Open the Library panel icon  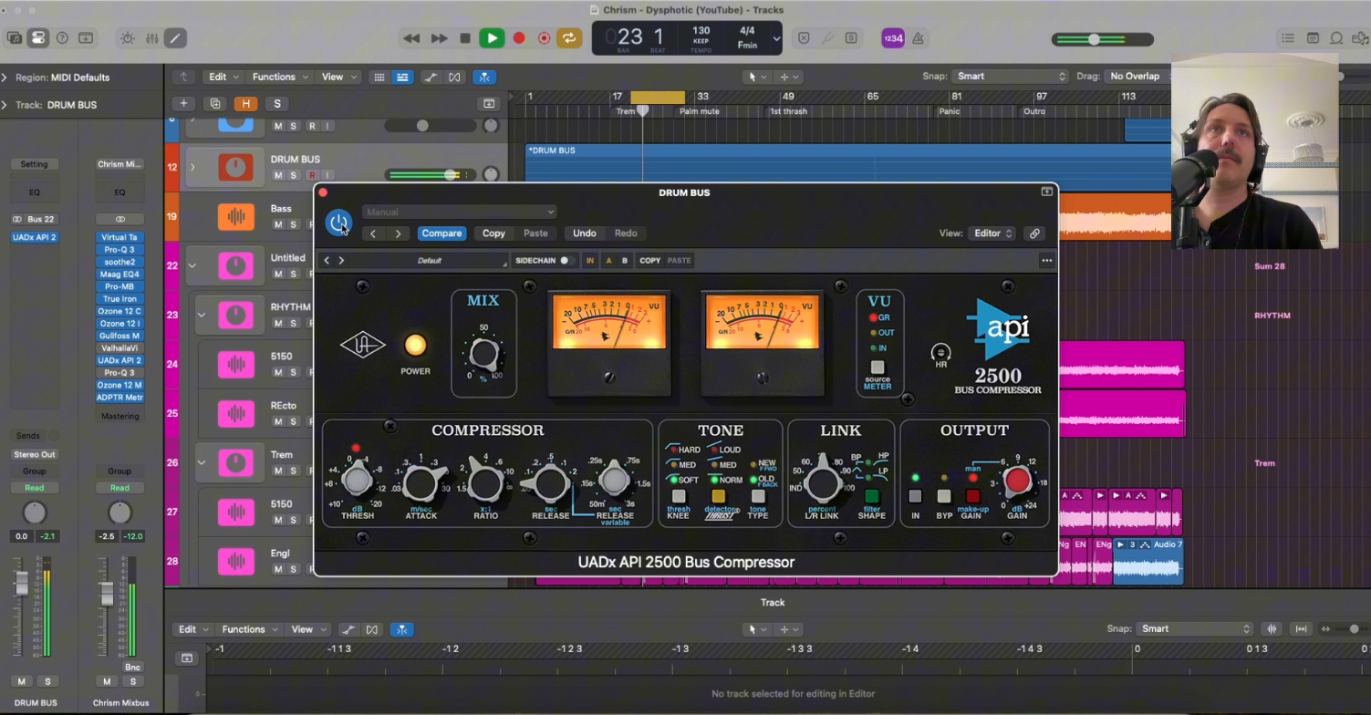pyautogui.click(x=14, y=38)
